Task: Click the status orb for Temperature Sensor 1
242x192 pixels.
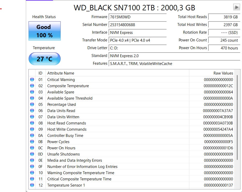Action: click(x=32, y=185)
